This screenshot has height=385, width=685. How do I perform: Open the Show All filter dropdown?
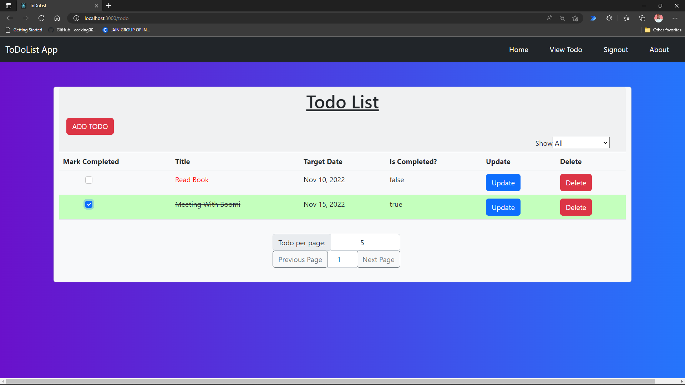[x=580, y=143]
